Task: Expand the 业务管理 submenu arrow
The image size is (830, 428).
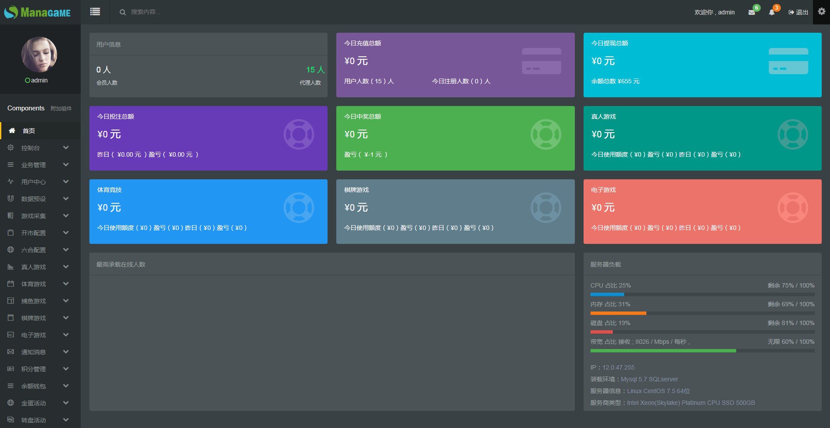Action: (66, 165)
